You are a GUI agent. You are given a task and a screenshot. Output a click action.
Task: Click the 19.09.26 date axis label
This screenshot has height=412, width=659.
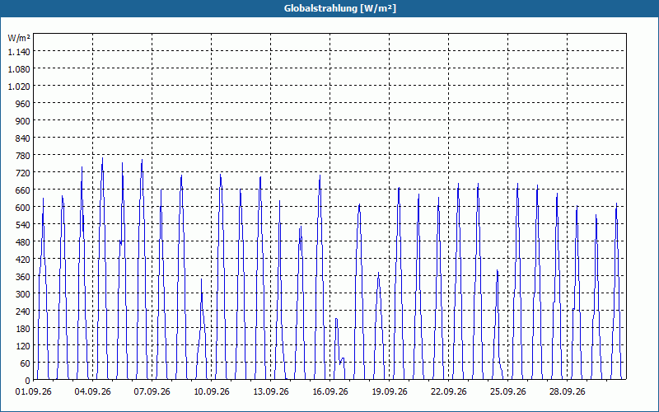click(389, 392)
